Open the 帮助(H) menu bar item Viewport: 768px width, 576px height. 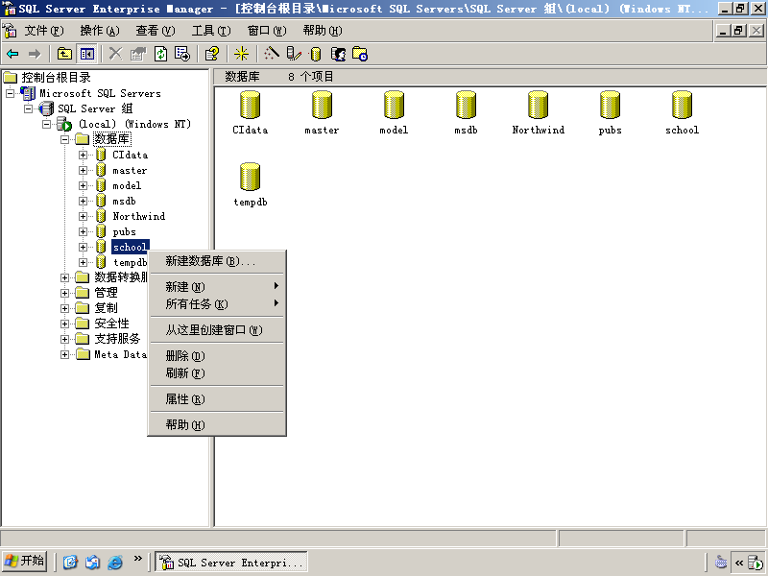tap(323, 31)
